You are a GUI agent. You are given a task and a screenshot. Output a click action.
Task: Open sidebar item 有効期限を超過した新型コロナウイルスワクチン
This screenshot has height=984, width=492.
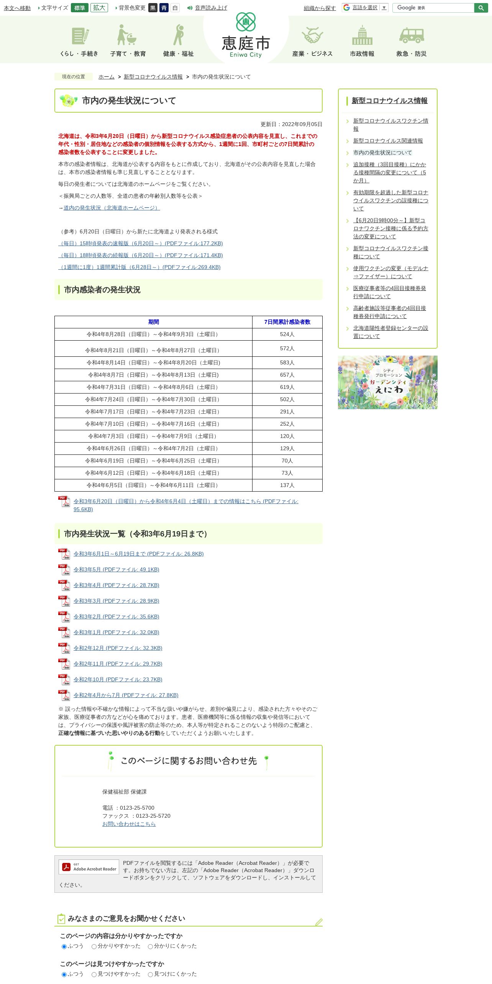coord(390,201)
